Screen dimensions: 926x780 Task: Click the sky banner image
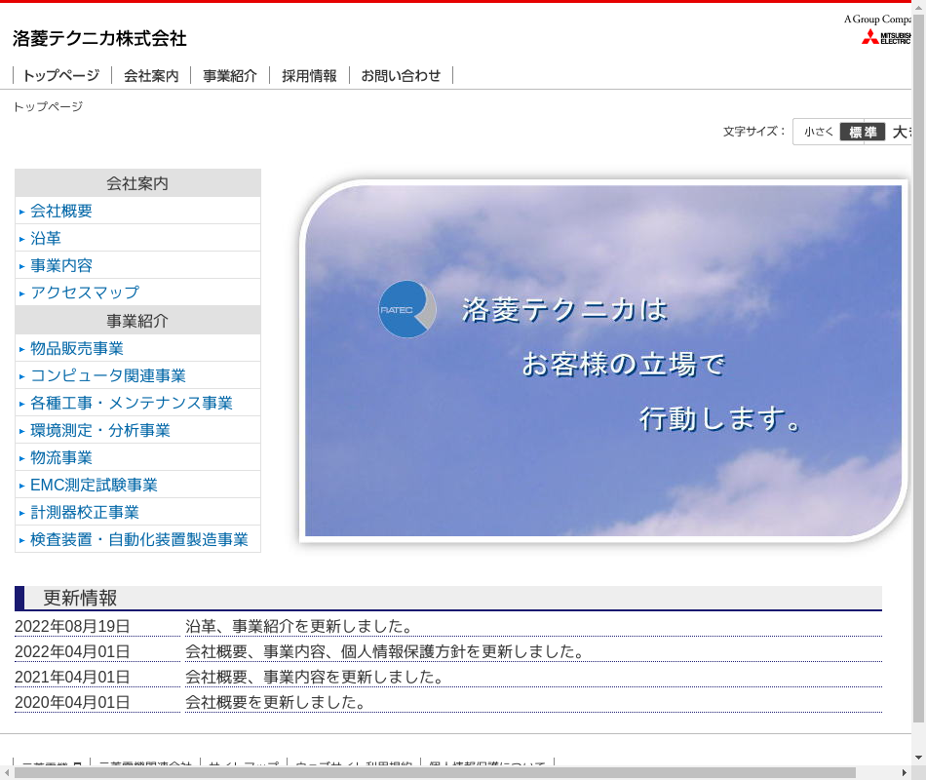(604, 468)
